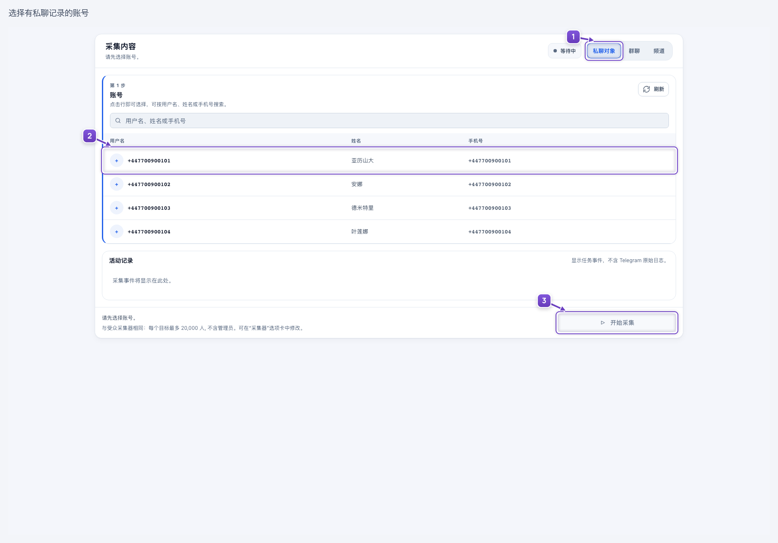The height and width of the screenshot is (543, 778).
Task: Select the name 亚历山大
Action: [x=362, y=161]
